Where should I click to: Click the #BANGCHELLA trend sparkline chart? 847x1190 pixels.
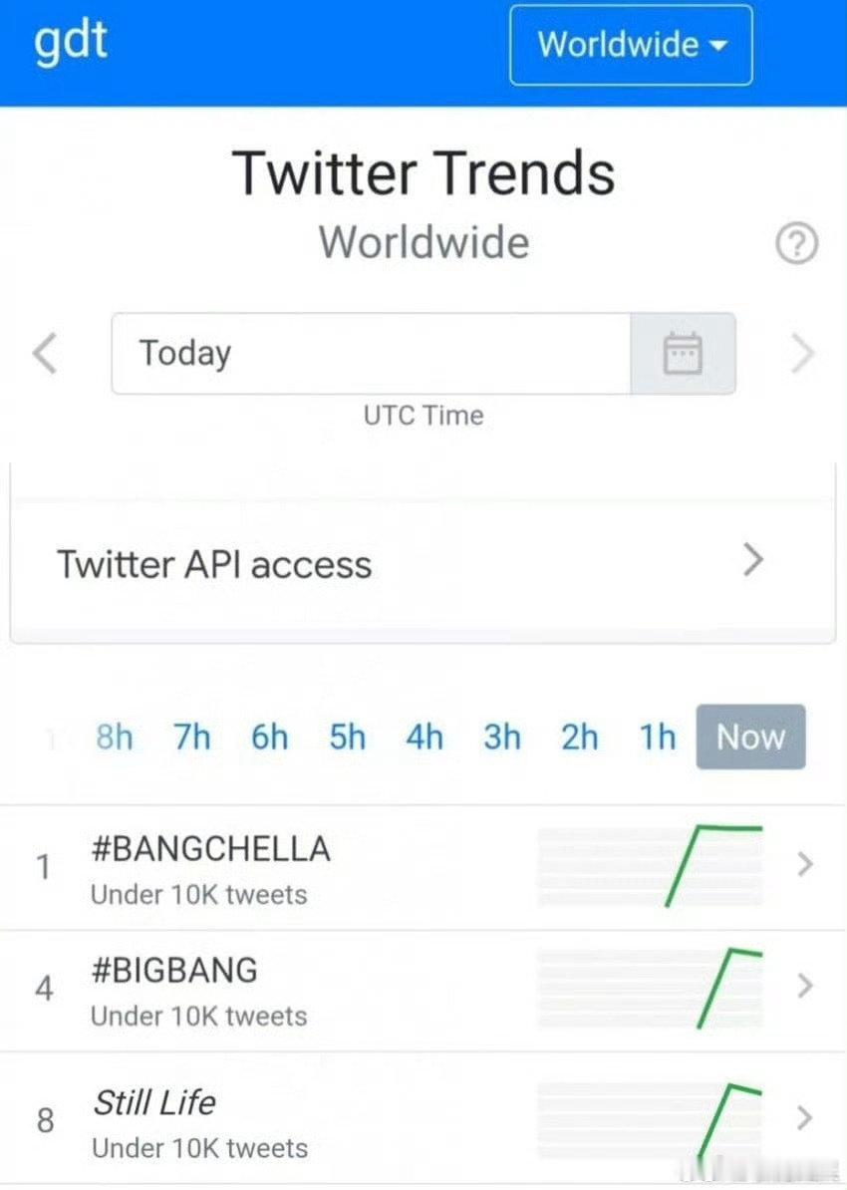[x=648, y=865]
